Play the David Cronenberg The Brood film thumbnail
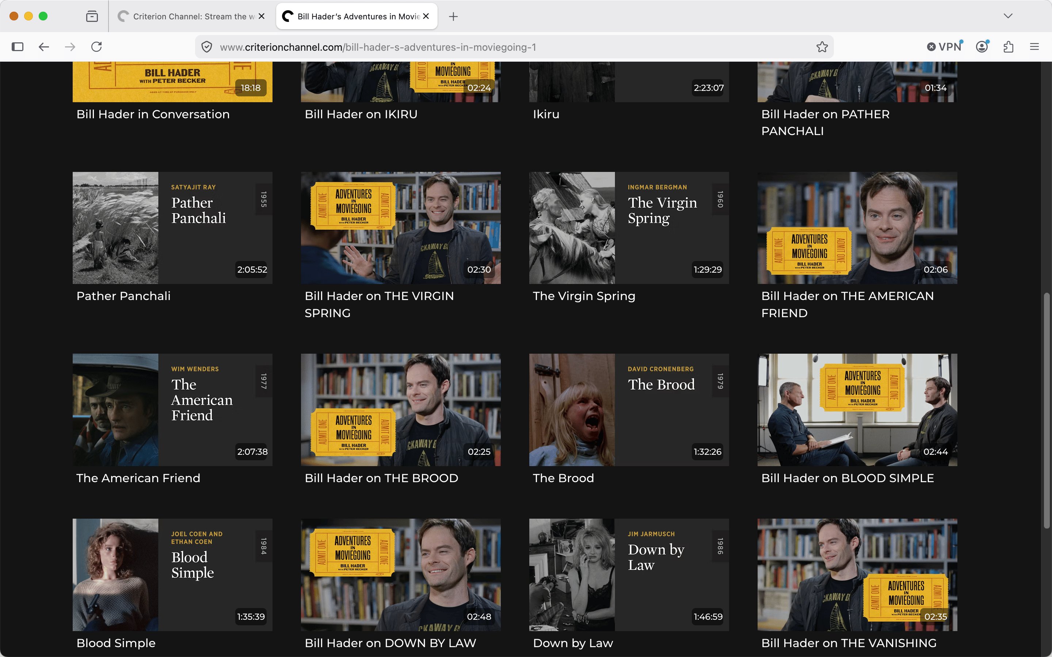The height and width of the screenshot is (657, 1052). point(629,410)
